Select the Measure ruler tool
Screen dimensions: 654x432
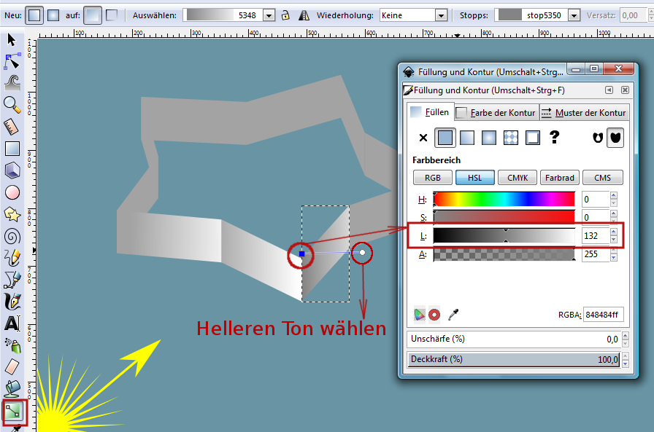[x=11, y=127]
